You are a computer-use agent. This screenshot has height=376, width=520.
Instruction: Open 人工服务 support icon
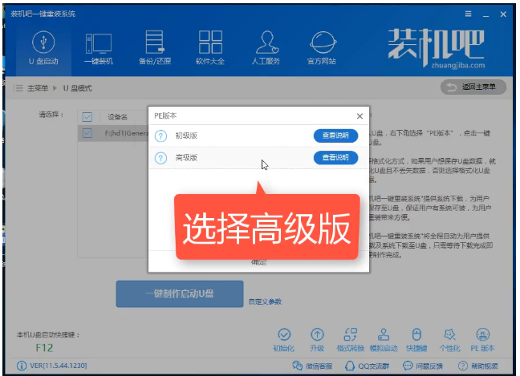[266, 44]
